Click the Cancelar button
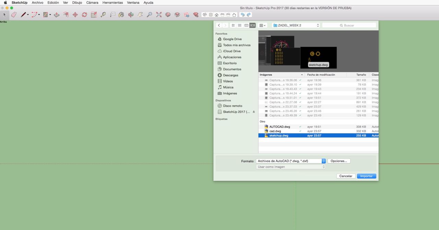The height and width of the screenshot is (230, 439). coord(346,176)
